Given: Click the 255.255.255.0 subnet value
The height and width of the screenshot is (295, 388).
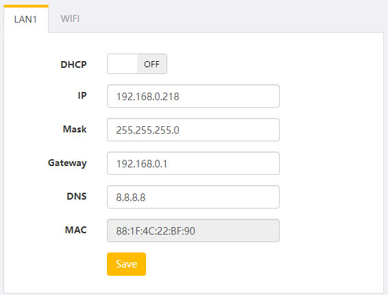Looking at the screenshot, I should (147, 130).
